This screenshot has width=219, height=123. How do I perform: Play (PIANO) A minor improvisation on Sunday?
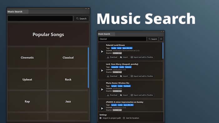(x=102, y=108)
